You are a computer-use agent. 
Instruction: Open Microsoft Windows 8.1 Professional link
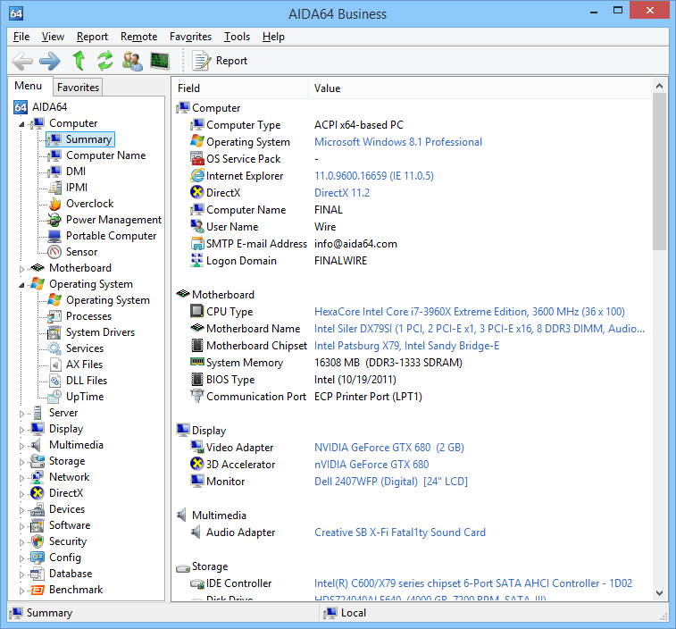click(397, 142)
